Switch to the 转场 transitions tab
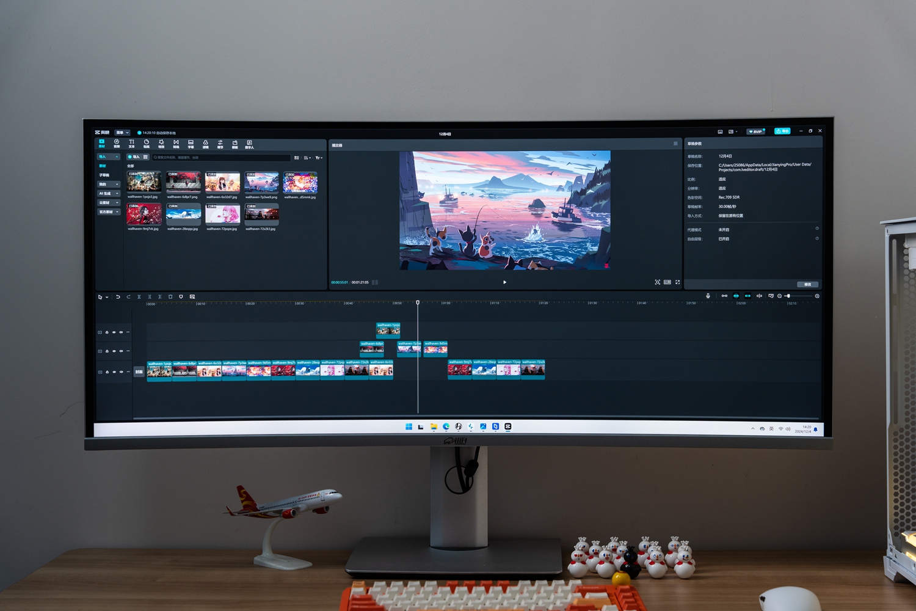Image resolution: width=916 pixels, height=611 pixels. [176, 144]
